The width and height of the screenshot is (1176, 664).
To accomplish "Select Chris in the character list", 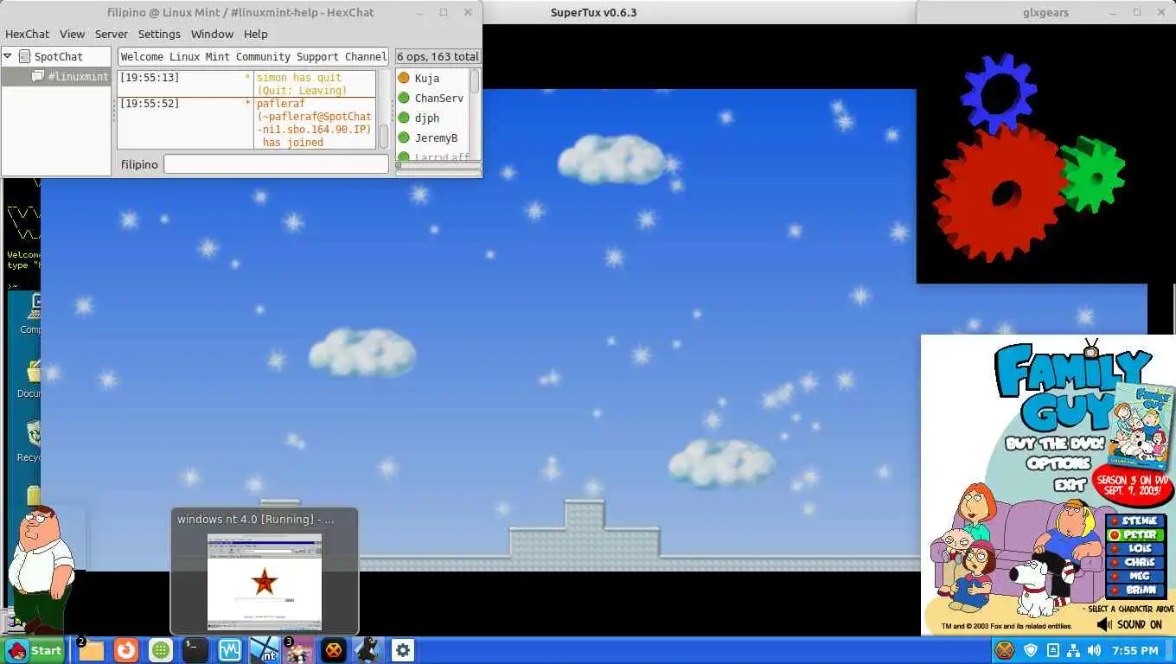I will [x=1135, y=563].
